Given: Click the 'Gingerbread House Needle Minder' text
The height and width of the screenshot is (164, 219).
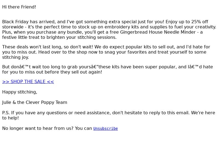Looking at the screenshot, I should click(x=158, y=32).
